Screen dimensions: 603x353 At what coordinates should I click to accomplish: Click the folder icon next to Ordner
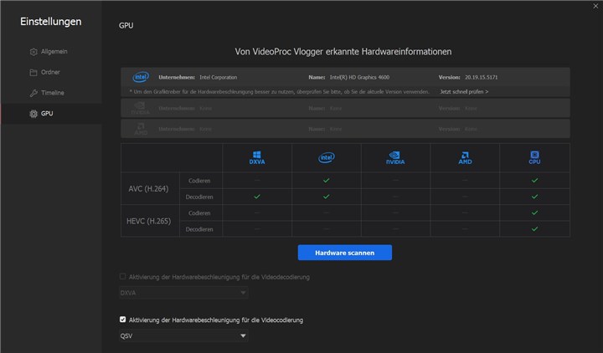click(33, 72)
